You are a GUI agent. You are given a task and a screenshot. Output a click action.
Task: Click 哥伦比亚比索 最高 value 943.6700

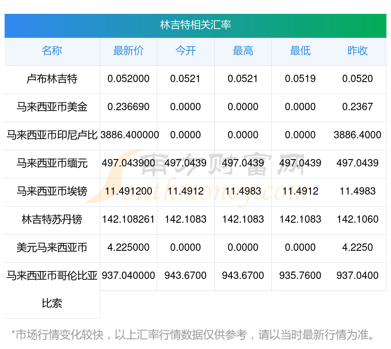tap(243, 276)
